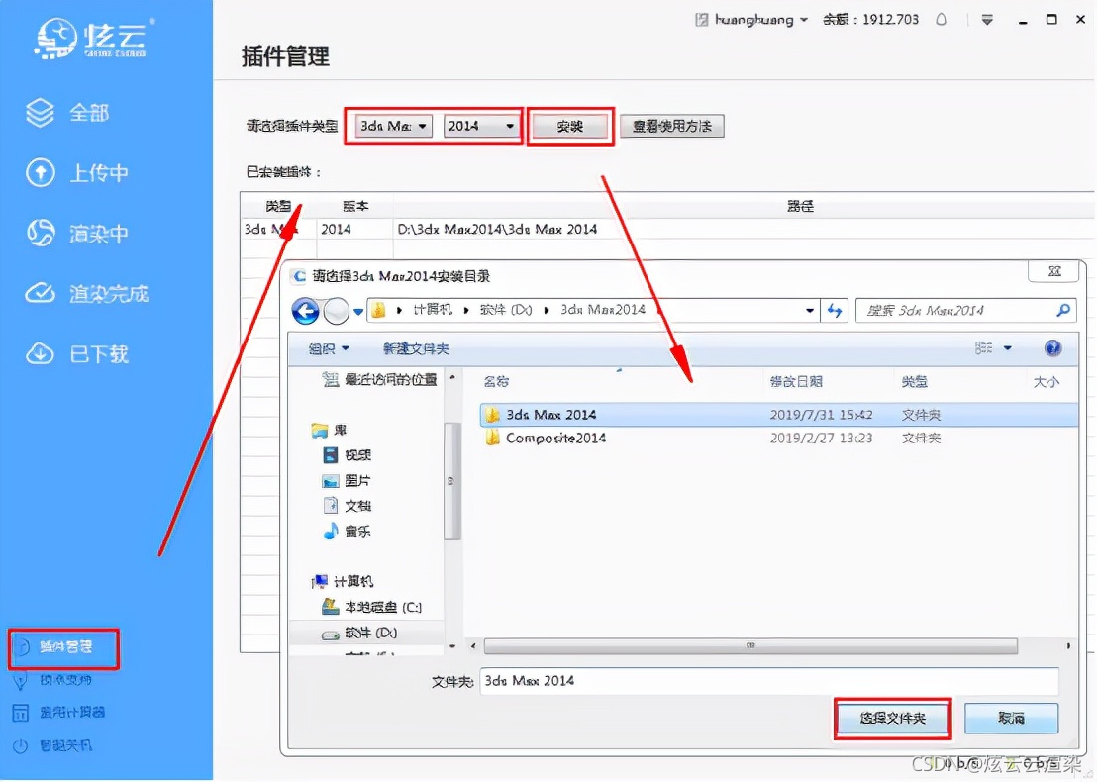This screenshot has width=1097, height=782.
Task: Click the navigation tree's vertical scrollbar
Action: (451, 480)
